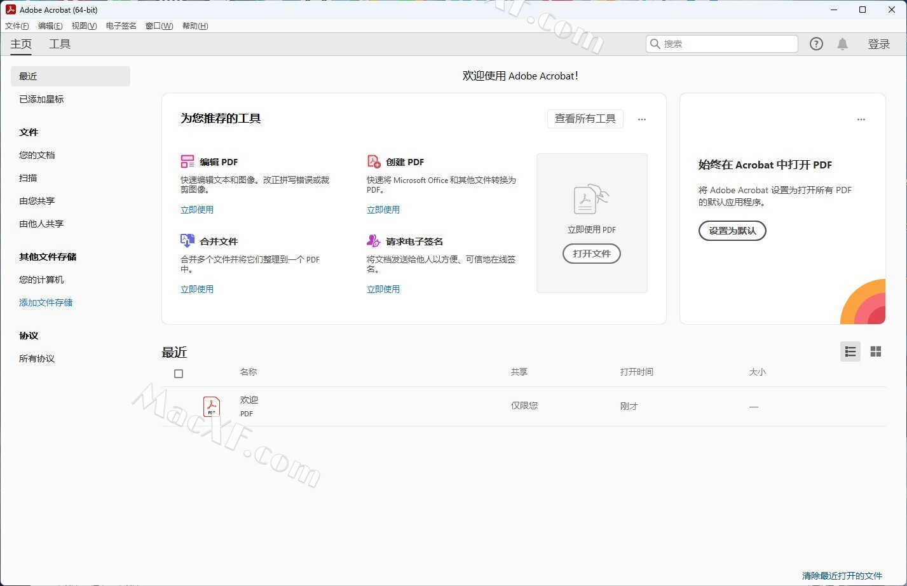Select 您的文档 in the sidebar
Screen dimensions: 907x586
pyautogui.click(x=37, y=155)
